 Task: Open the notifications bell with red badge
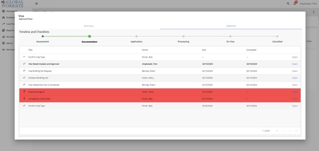[295, 3]
